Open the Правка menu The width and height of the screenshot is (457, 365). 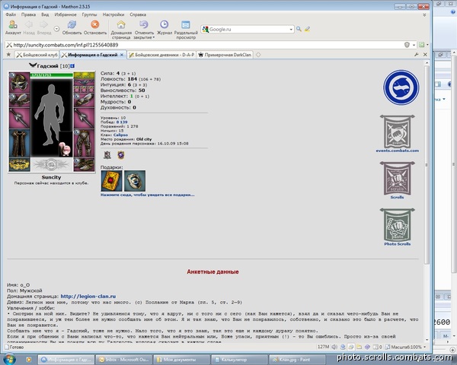[29, 14]
